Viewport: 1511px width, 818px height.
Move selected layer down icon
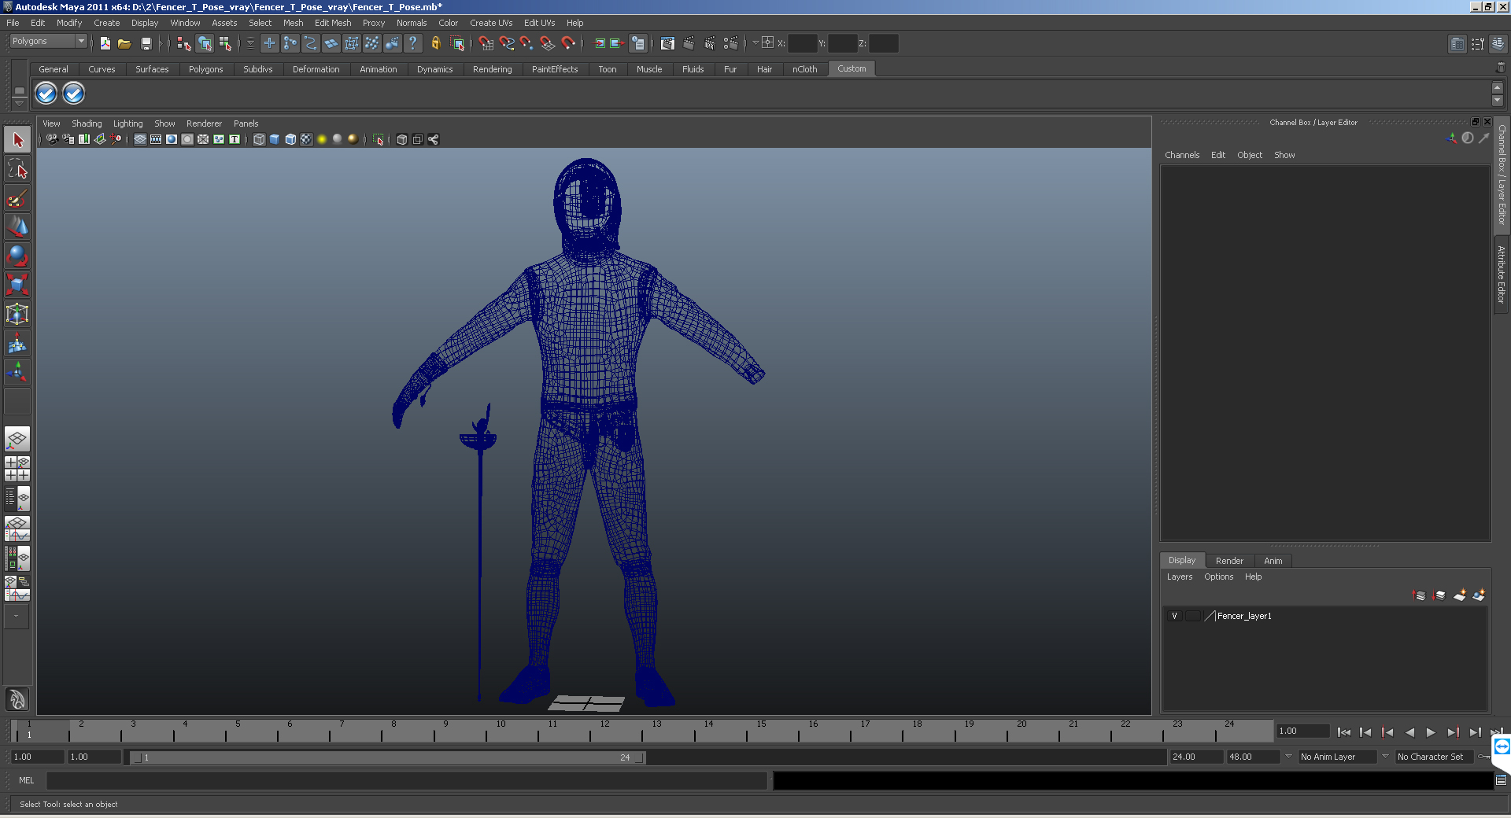click(1439, 595)
